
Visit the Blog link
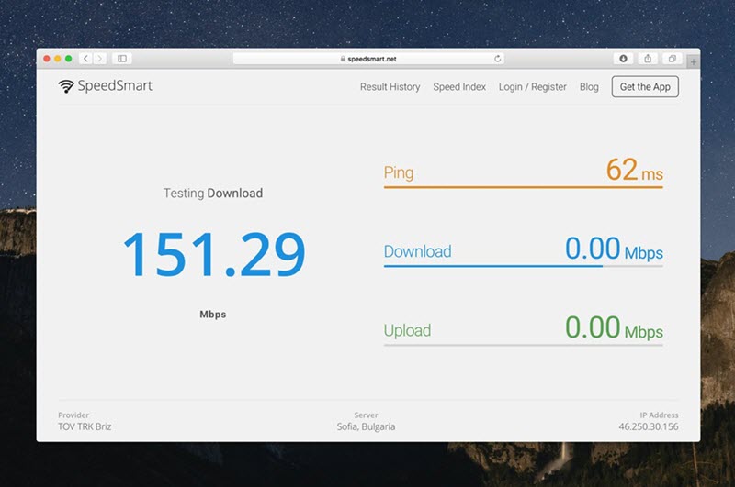[589, 87]
